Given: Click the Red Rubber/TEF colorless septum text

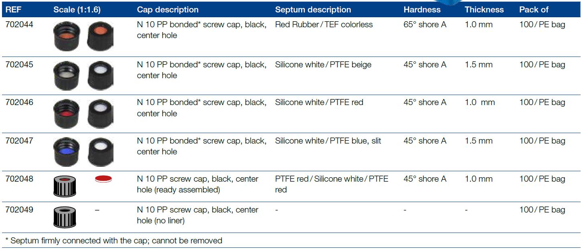Looking at the screenshot, I should click(324, 24).
